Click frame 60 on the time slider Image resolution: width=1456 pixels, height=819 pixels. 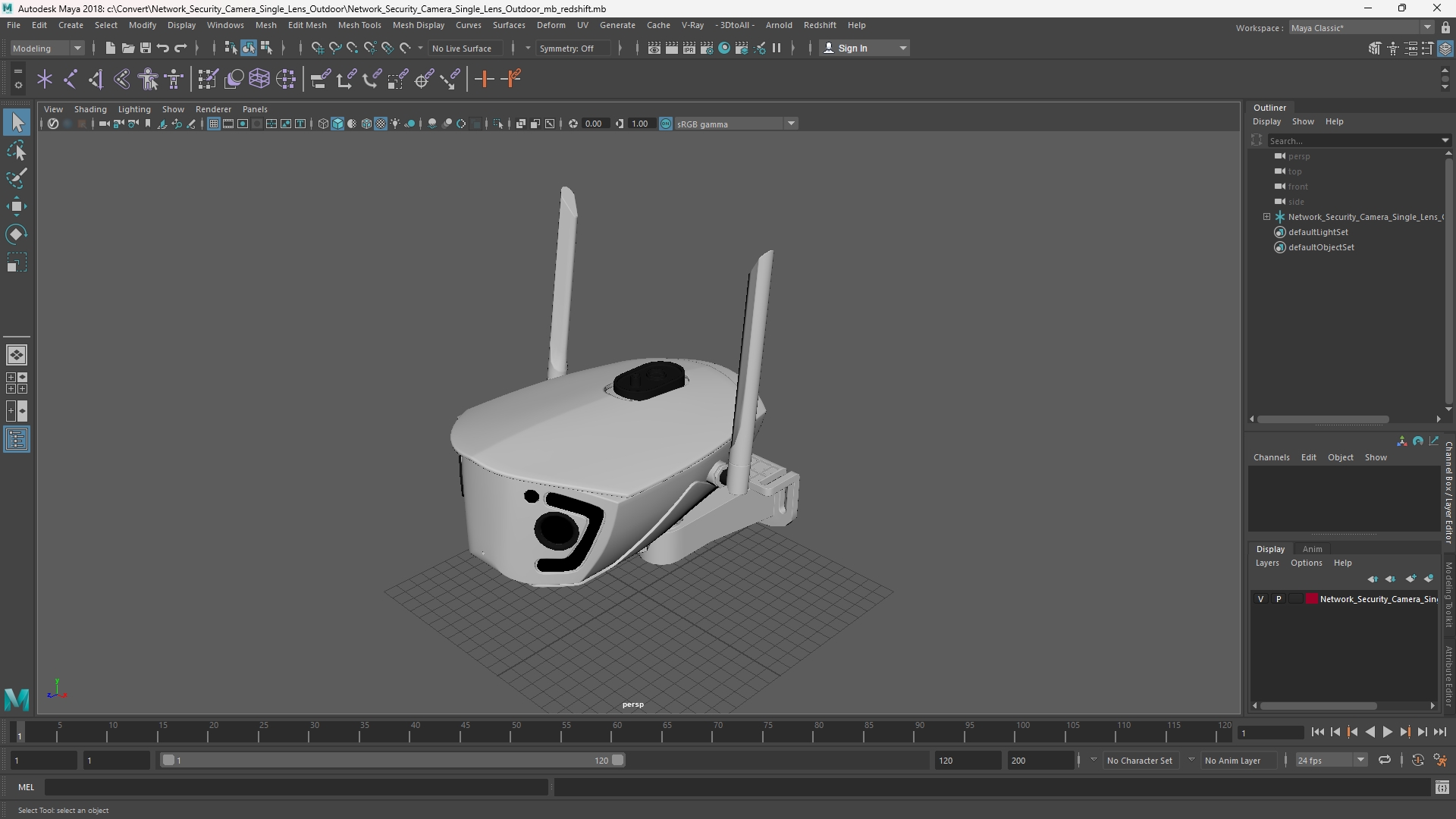click(x=617, y=732)
